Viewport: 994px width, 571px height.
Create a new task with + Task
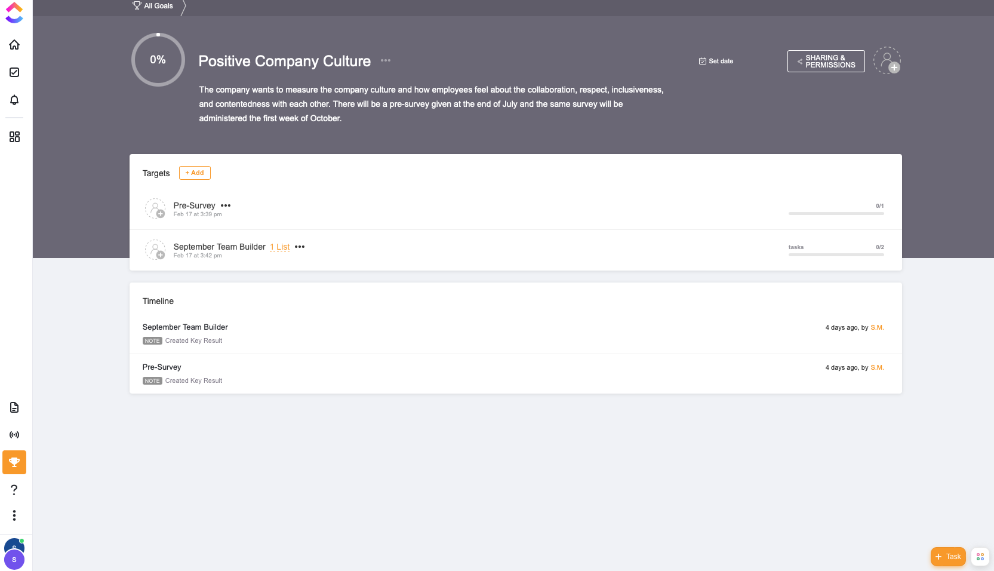click(948, 557)
